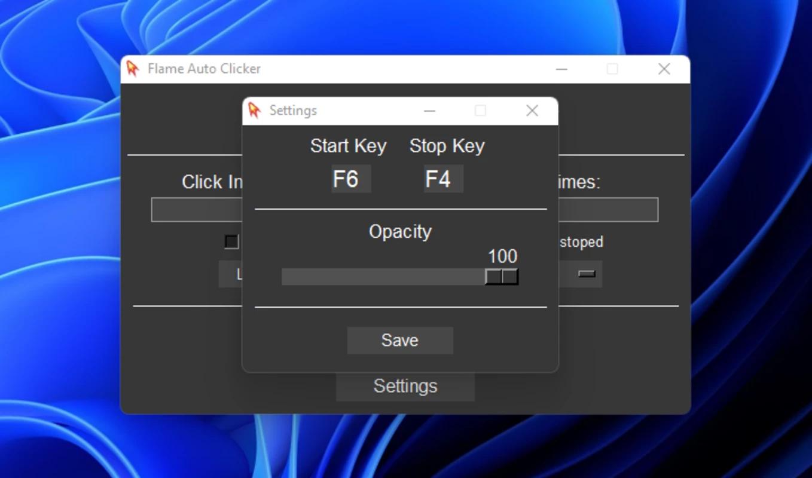The width and height of the screenshot is (812, 478).
Task: Click the Stop Key label
Action: tap(447, 146)
